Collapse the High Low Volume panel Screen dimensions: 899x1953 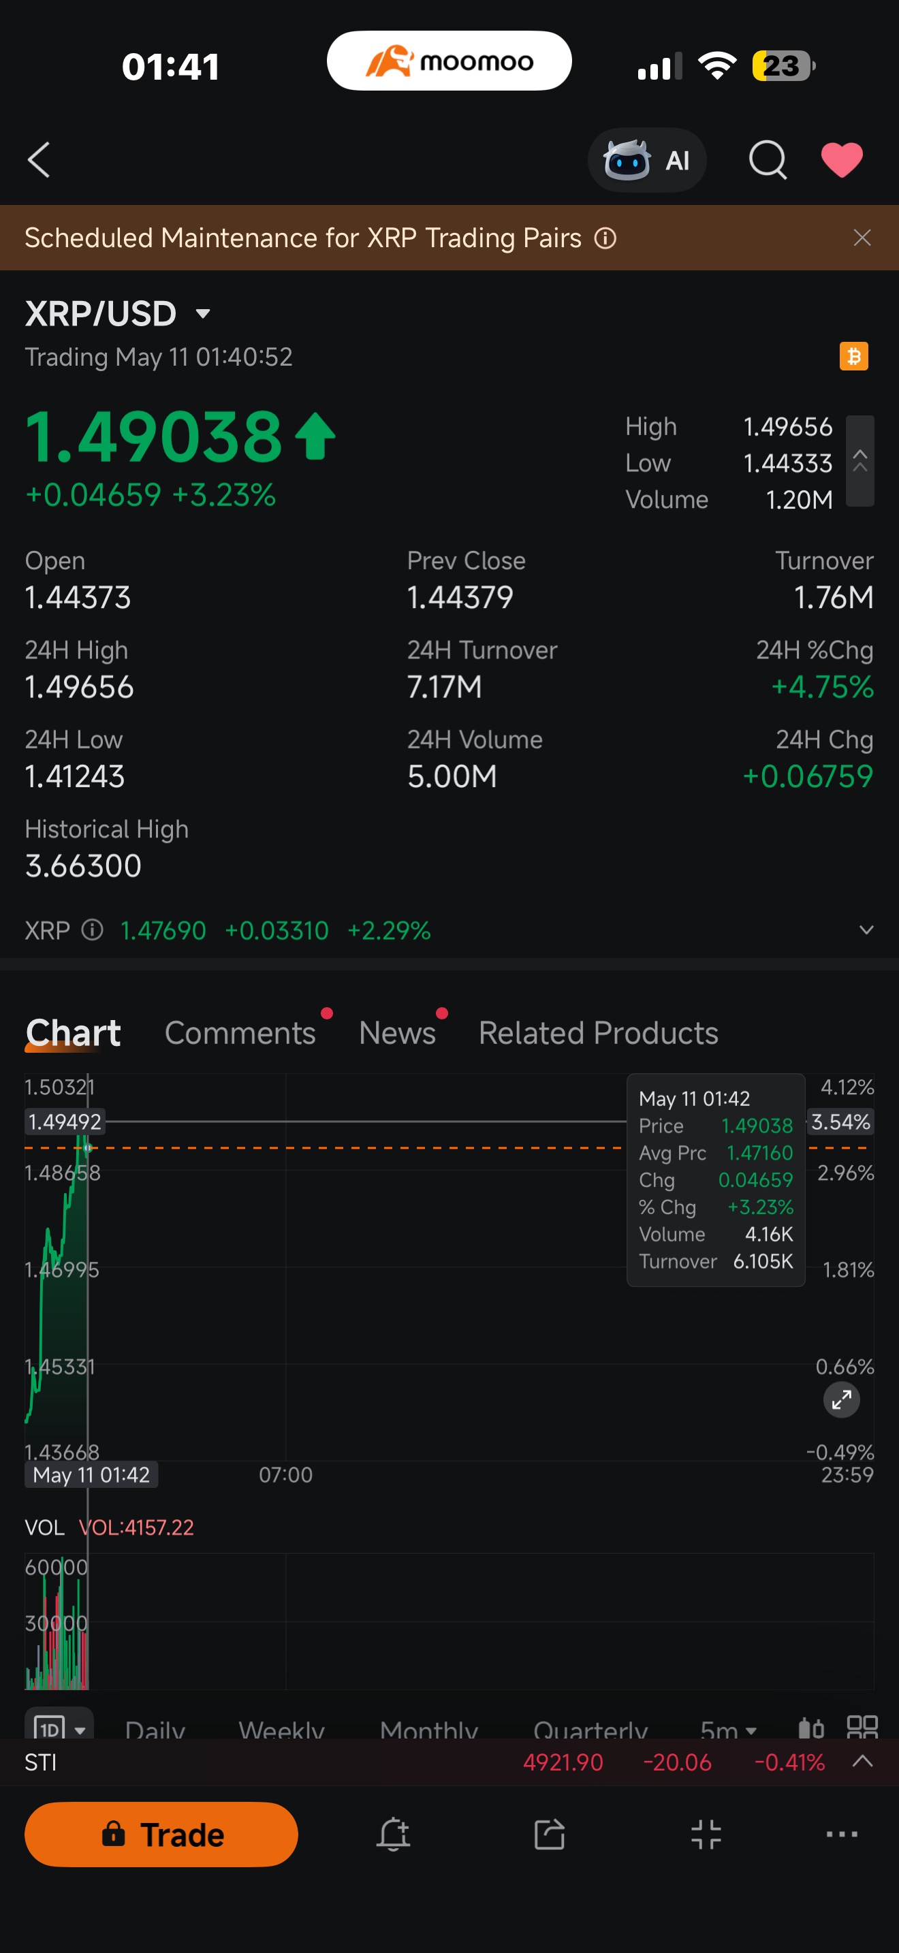tap(859, 461)
